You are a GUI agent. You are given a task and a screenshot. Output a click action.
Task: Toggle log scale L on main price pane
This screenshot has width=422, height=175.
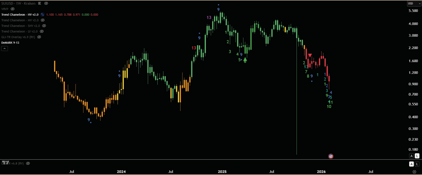coord(417,156)
